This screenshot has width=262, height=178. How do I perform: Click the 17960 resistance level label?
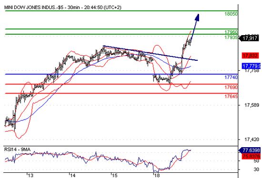click(x=231, y=32)
